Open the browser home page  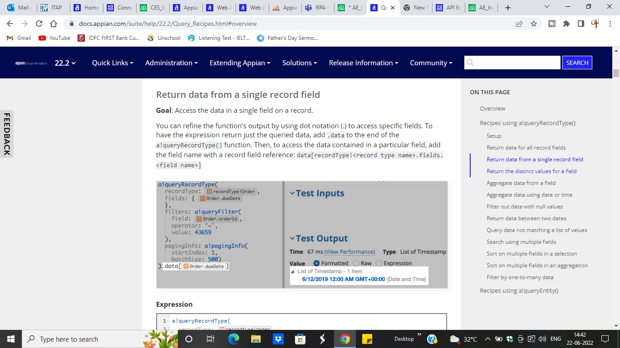(x=54, y=24)
